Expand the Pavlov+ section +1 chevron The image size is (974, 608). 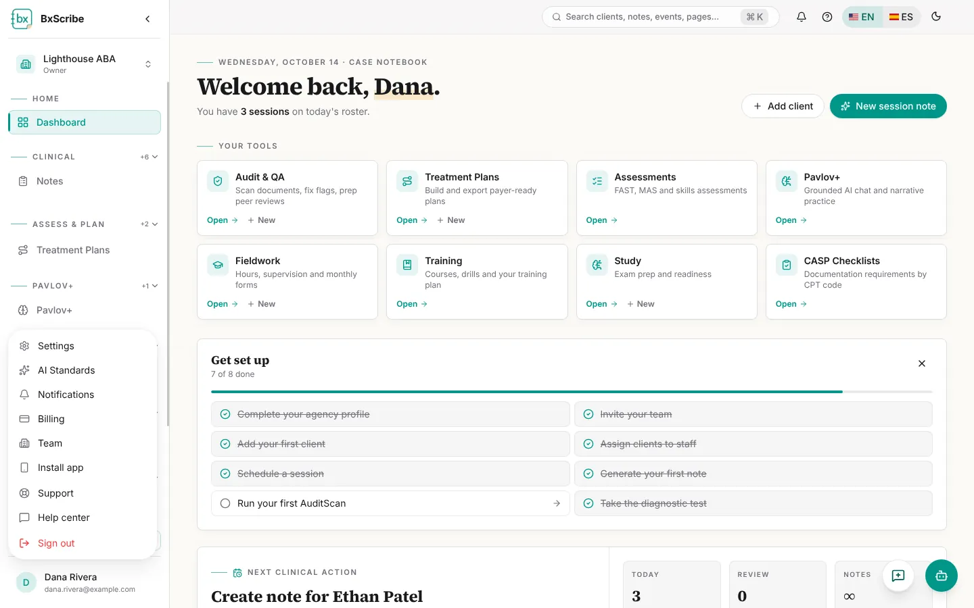[x=150, y=286]
